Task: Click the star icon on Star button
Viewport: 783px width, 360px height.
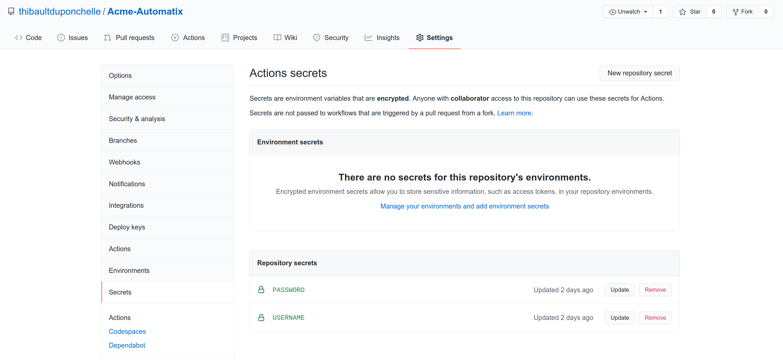Action: (682, 12)
